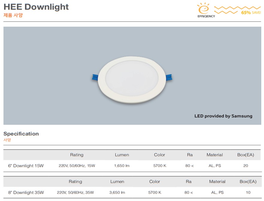Click the 'Box(EA)' header in the 15W table
This screenshot has width=264, height=201.
(x=246, y=155)
